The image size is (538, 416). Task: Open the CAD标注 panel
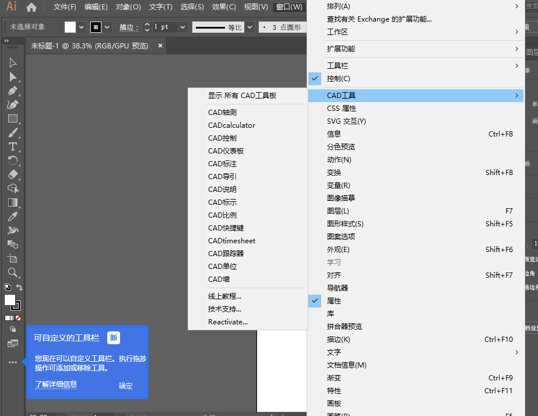(x=247, y=164)
